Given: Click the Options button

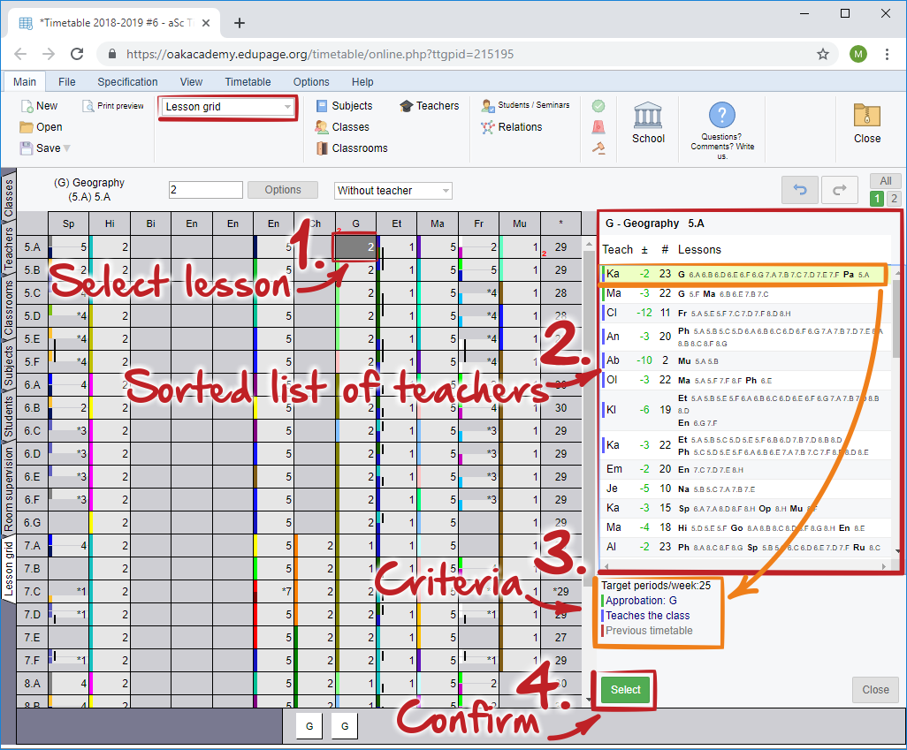Looking at the screenshot, I should [x=283, y=190].
